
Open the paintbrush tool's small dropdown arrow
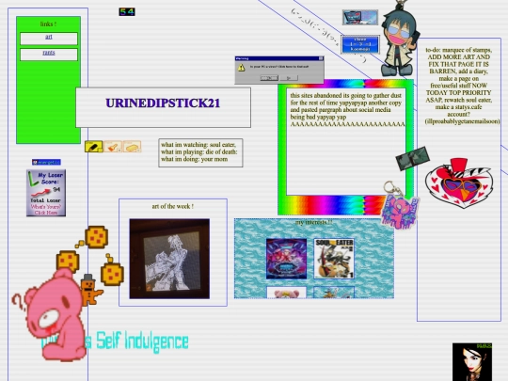pos(119,151)
